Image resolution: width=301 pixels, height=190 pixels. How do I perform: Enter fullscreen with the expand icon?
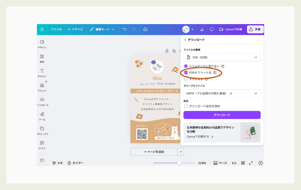pos(251,163)
